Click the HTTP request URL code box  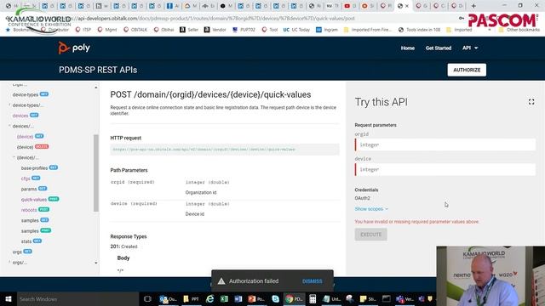(225, 150)
